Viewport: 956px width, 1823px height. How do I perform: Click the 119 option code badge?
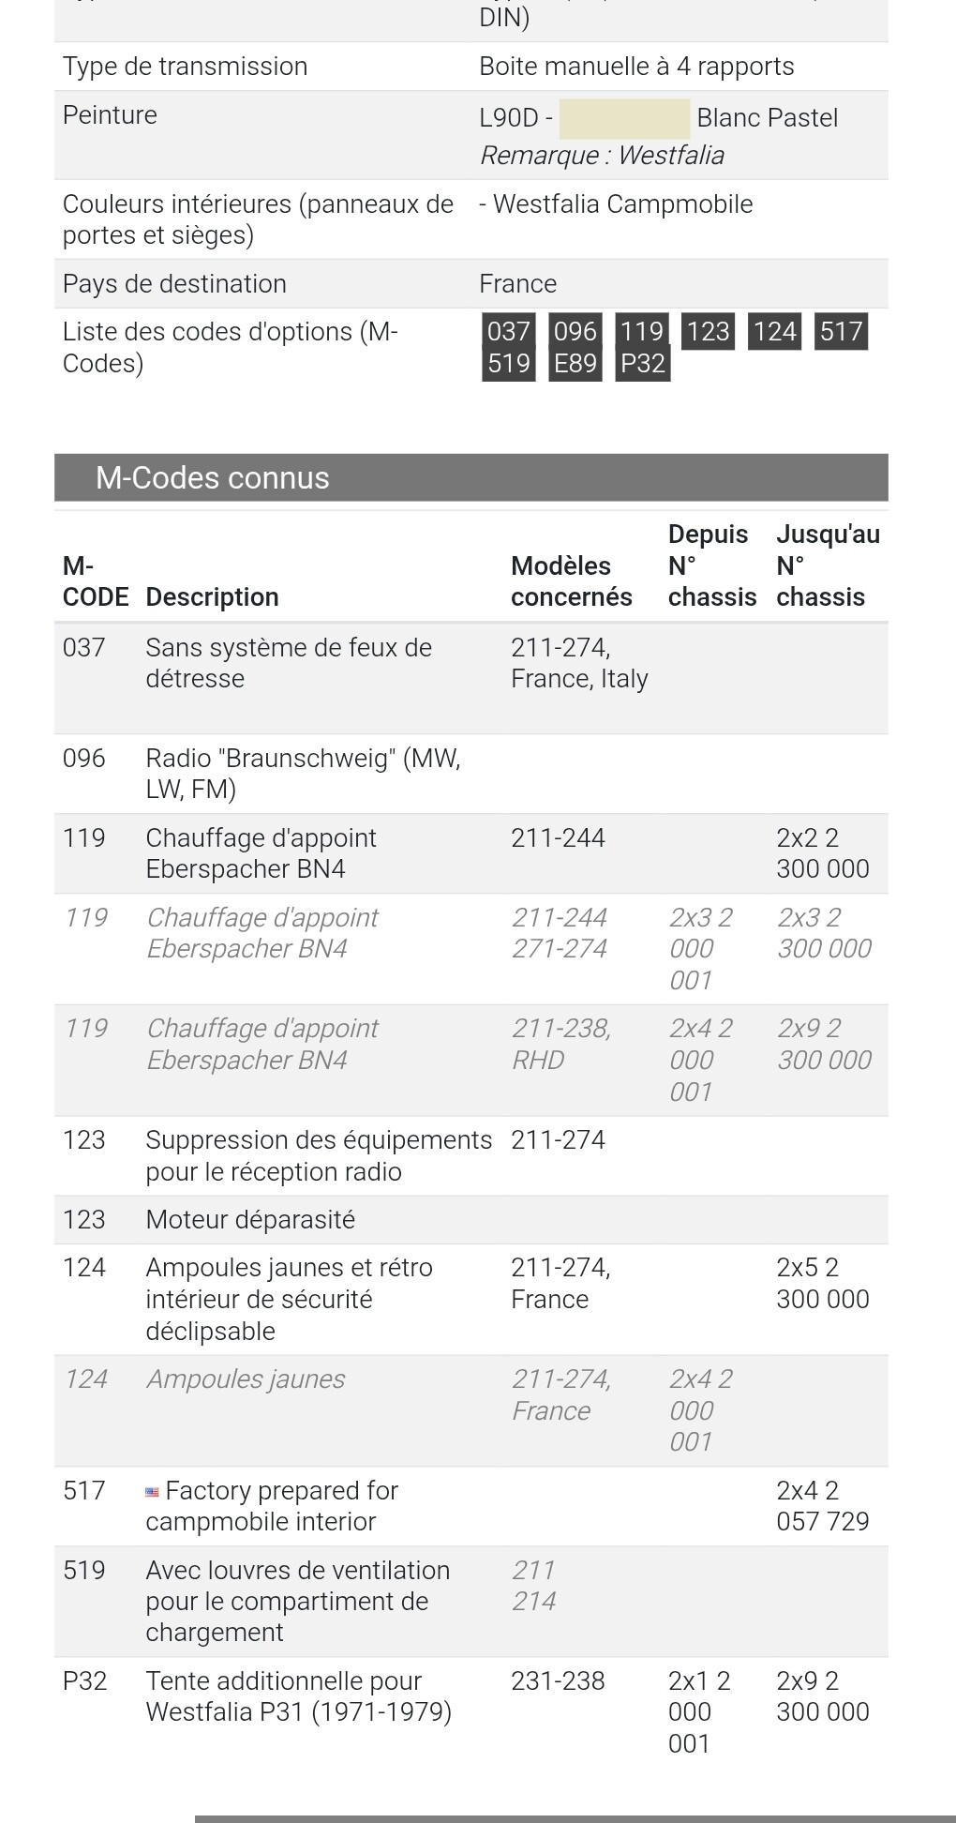click(x=642, y=331)
